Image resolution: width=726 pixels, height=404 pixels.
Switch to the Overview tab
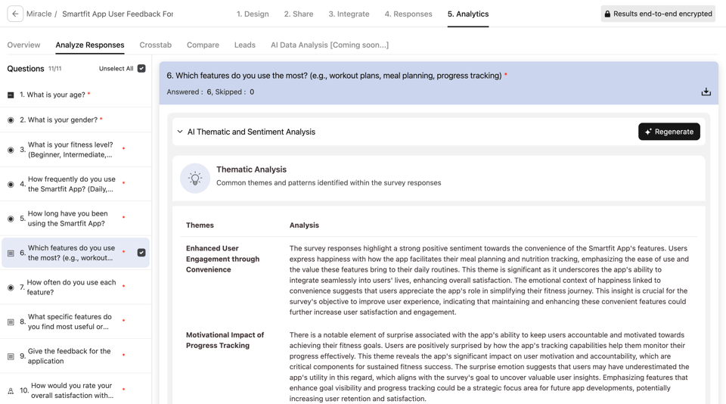pos(23,45)
